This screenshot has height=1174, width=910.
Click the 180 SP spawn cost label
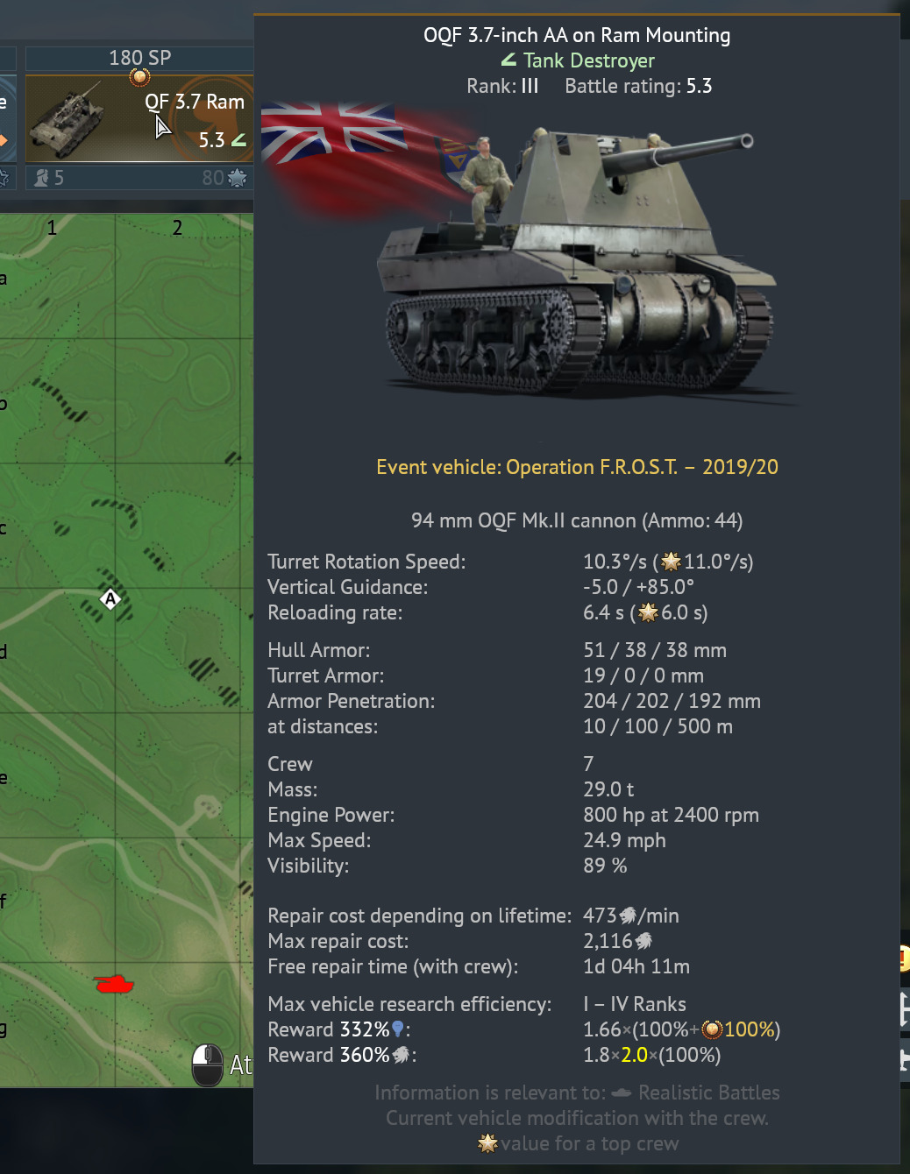pos(139,58)
